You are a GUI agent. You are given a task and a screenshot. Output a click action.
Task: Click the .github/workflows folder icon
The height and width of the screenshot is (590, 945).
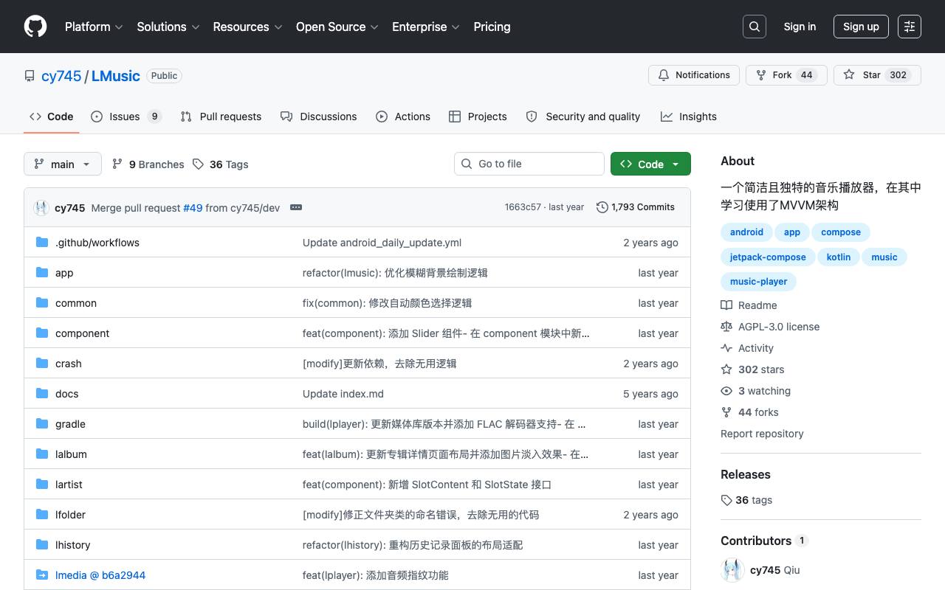pos(42,242)
